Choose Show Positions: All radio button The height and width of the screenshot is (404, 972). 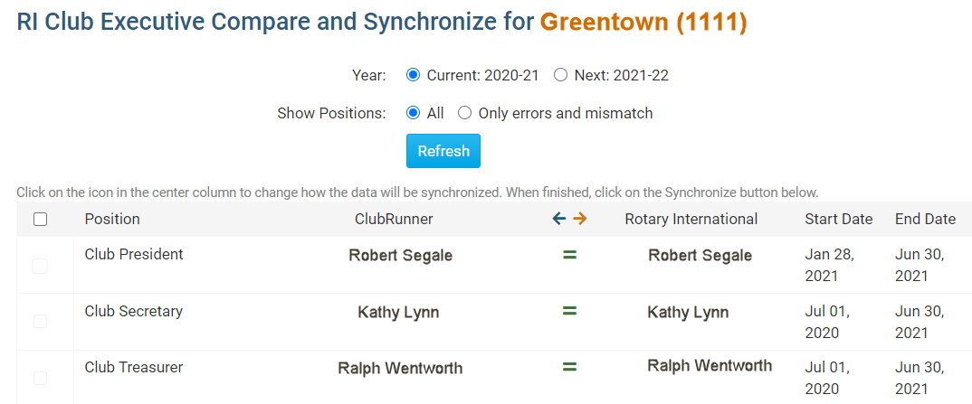tap(413, 113)
